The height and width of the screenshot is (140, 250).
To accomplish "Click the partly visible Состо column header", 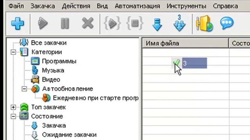I will (x=239, y=43).
